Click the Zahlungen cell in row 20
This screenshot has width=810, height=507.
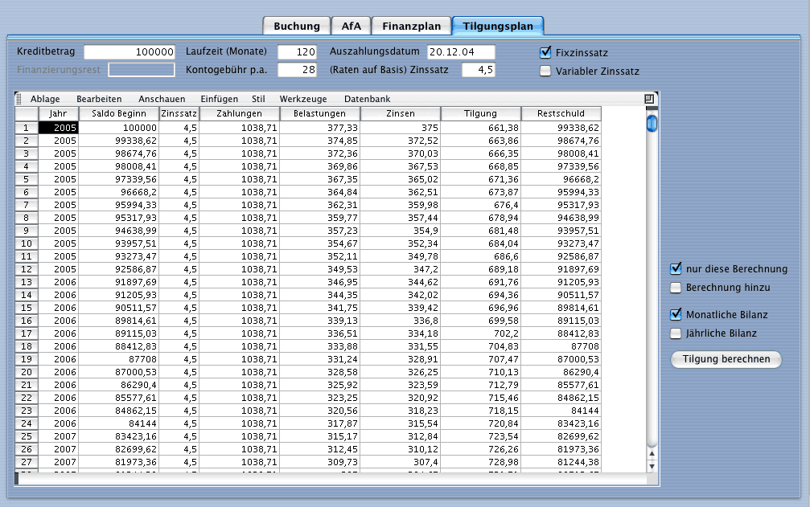(239, 372)
